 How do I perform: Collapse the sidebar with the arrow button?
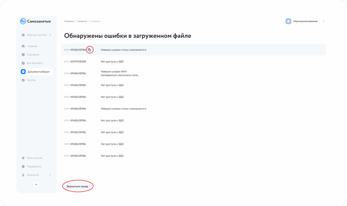click(x=36, y=184)
